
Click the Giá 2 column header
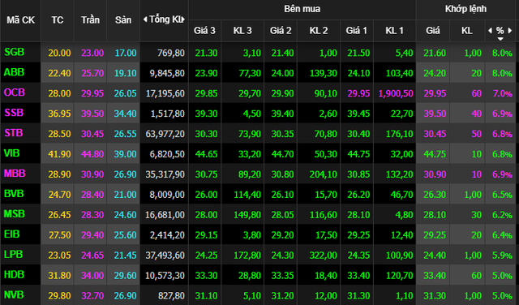[281, 31]
